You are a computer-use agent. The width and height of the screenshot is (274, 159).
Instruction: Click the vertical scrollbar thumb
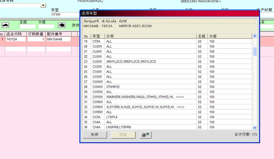pos(255,51)
